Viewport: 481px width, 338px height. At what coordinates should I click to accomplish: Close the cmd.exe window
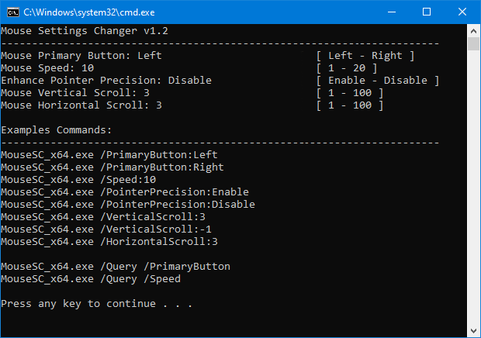[x=462, y=12]
